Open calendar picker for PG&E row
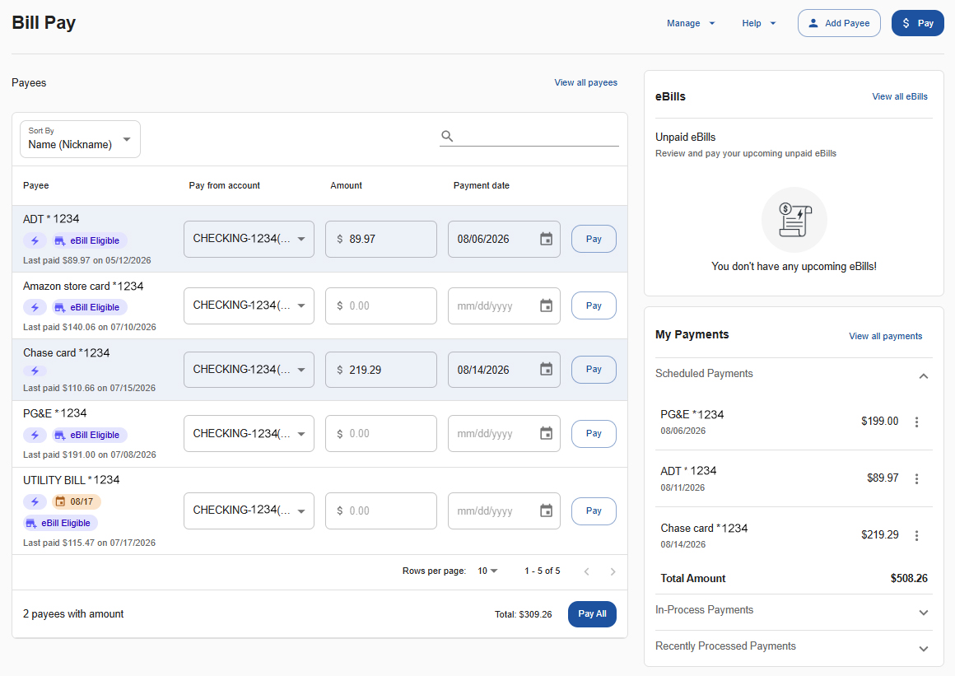Screen dimensions: 955x676 (x=547, y=434)
